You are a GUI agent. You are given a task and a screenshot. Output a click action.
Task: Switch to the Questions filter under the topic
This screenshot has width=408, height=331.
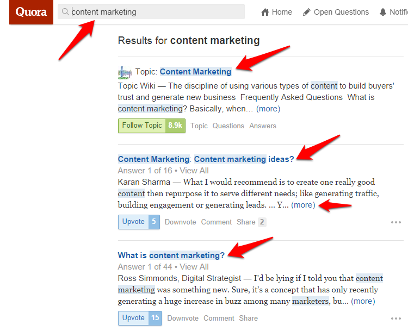[228, 126]
